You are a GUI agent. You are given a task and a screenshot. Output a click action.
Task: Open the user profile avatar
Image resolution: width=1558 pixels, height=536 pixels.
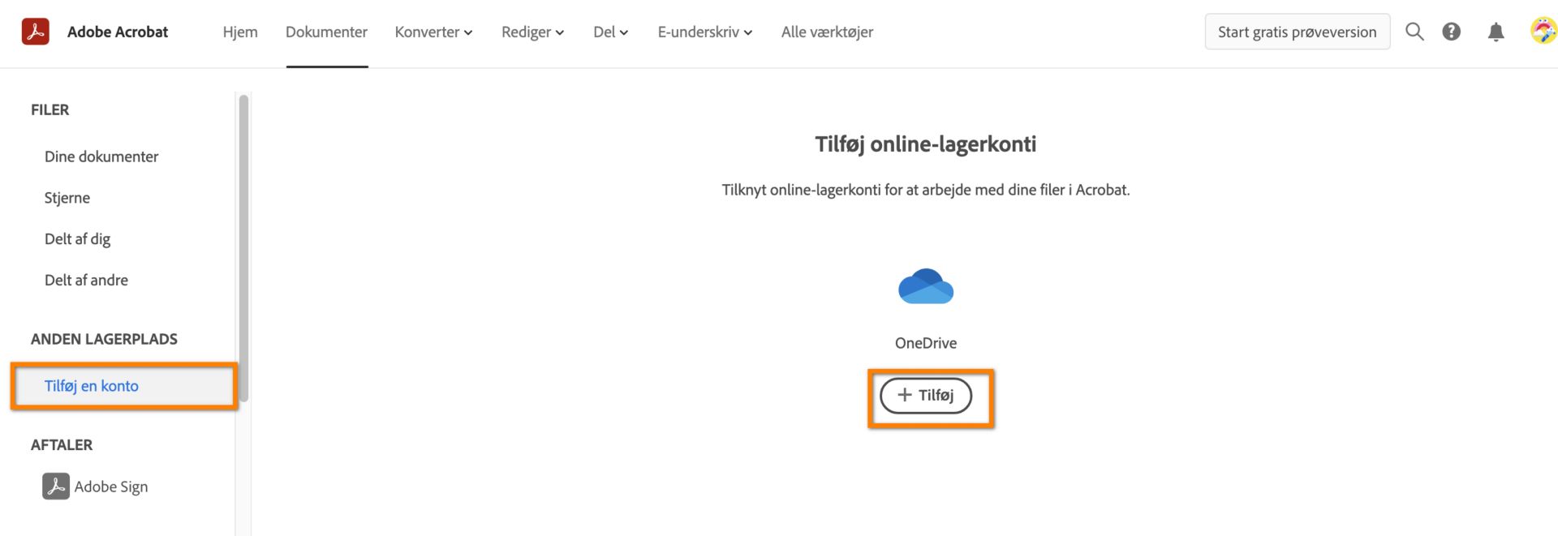point(1543,31)
